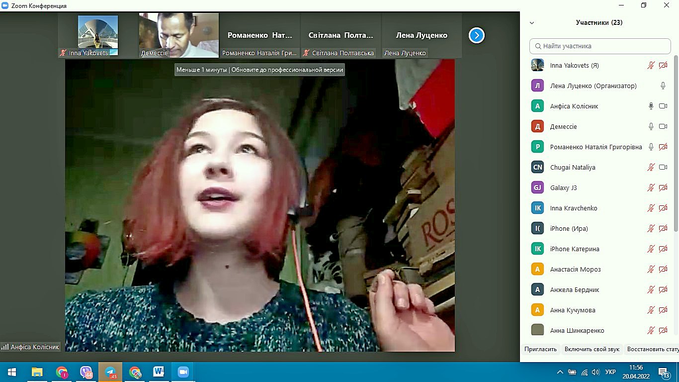Click the participant name iPhone Катерина

[575, 249]
